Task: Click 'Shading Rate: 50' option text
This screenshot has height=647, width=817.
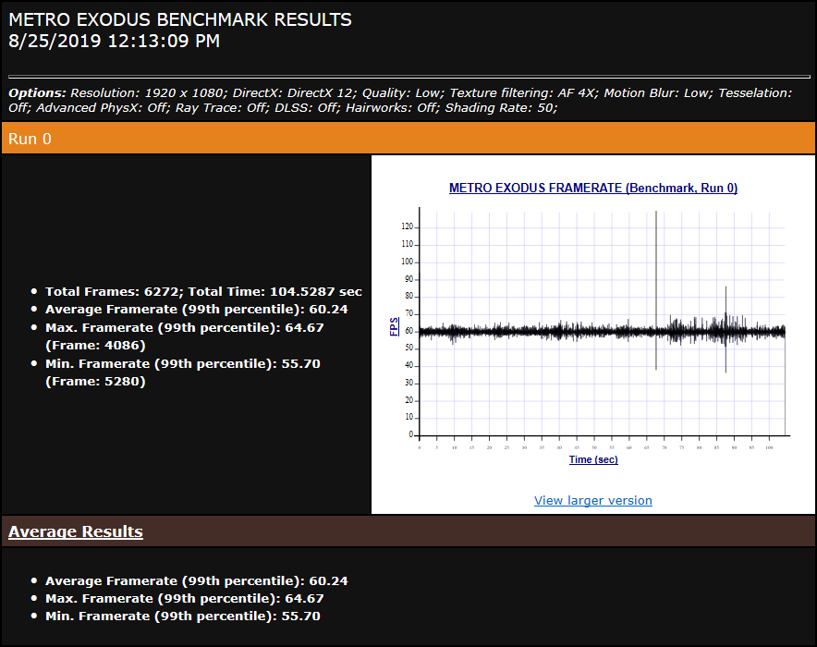Action: pyautogui.click(x=501, y=108)
